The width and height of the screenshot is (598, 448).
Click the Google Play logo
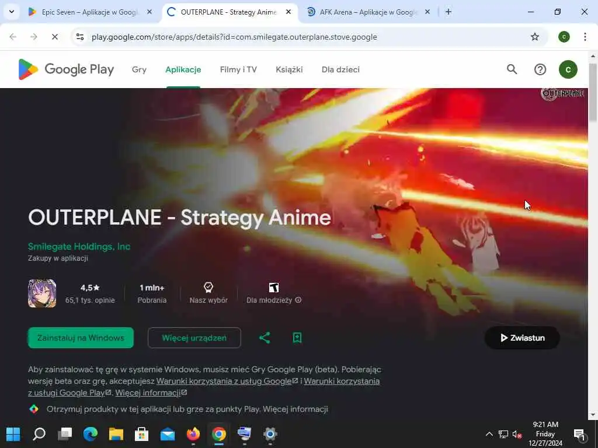[66, 69]
